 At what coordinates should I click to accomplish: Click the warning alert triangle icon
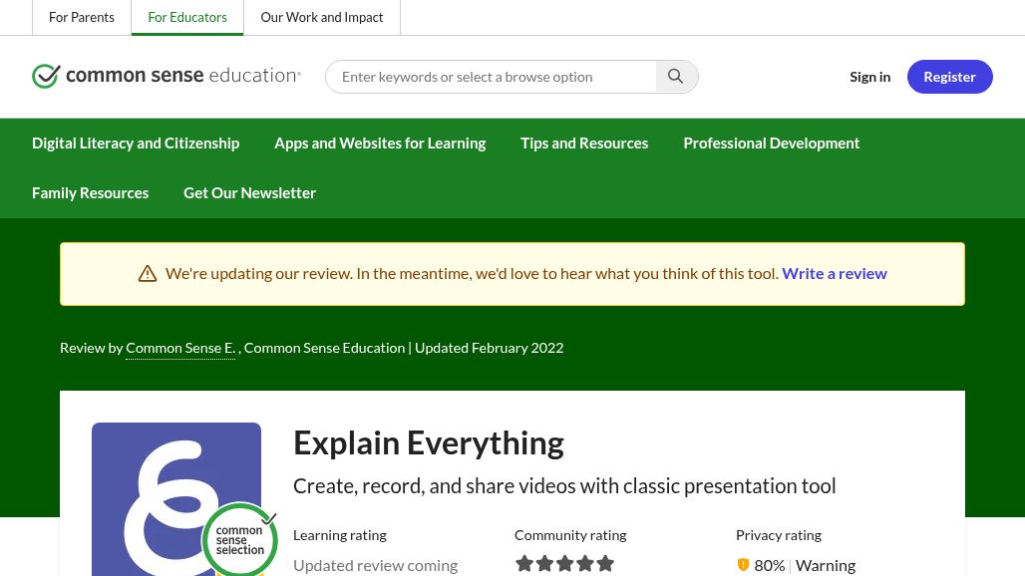point(148,273)
